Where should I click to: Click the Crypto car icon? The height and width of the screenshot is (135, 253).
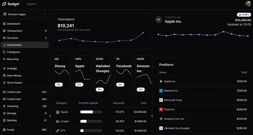click(58, 121)
